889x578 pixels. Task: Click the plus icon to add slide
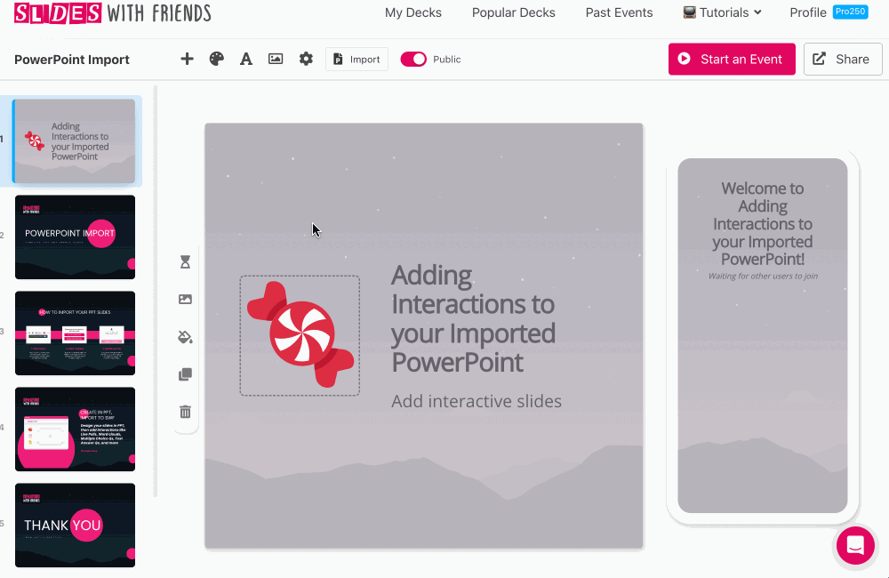[187, 59]
